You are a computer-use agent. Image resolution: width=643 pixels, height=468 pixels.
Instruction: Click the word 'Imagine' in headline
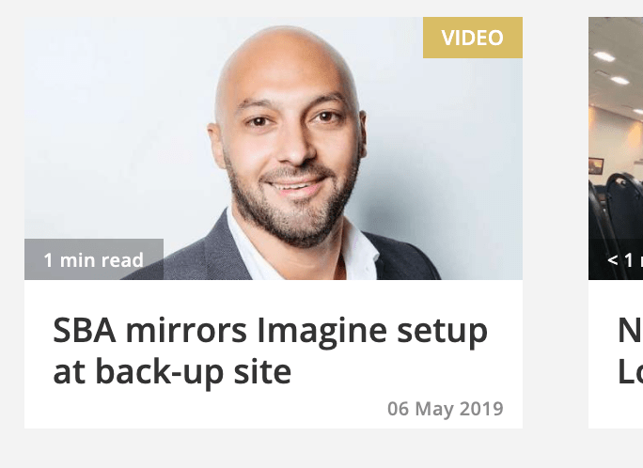(321, 332)
